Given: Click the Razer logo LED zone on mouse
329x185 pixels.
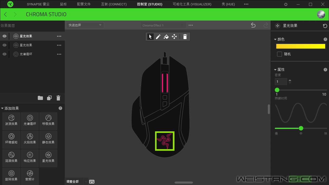Looking at the screenshot, I should pyautogui.click(x=165, y=141).
